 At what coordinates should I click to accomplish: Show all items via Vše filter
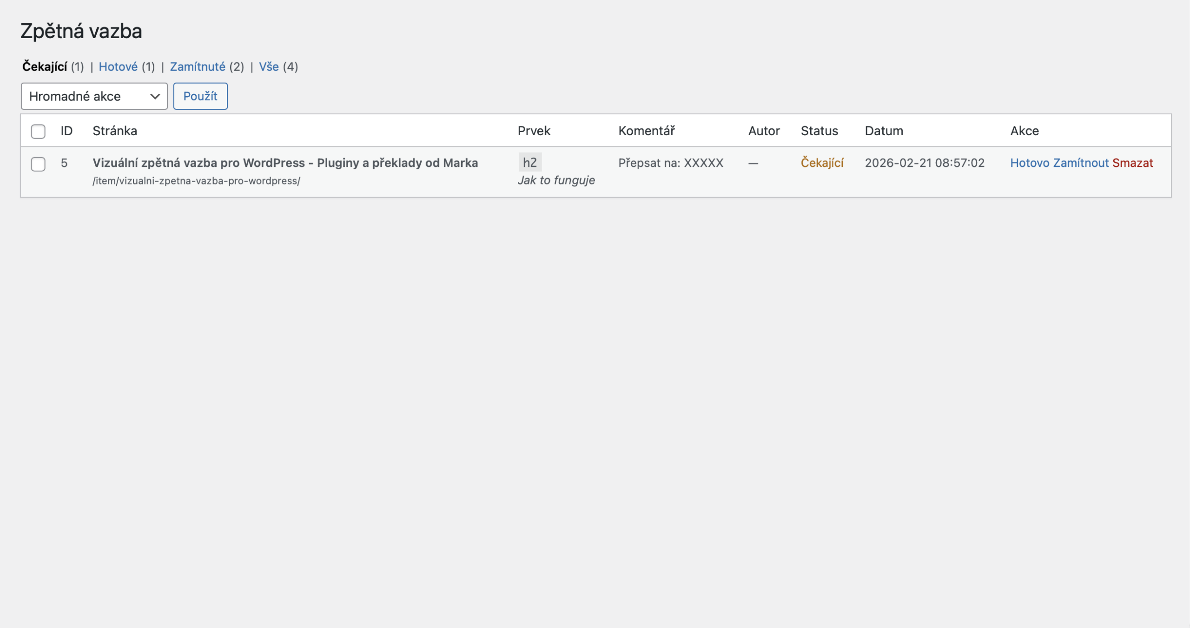tap(269, 67)
